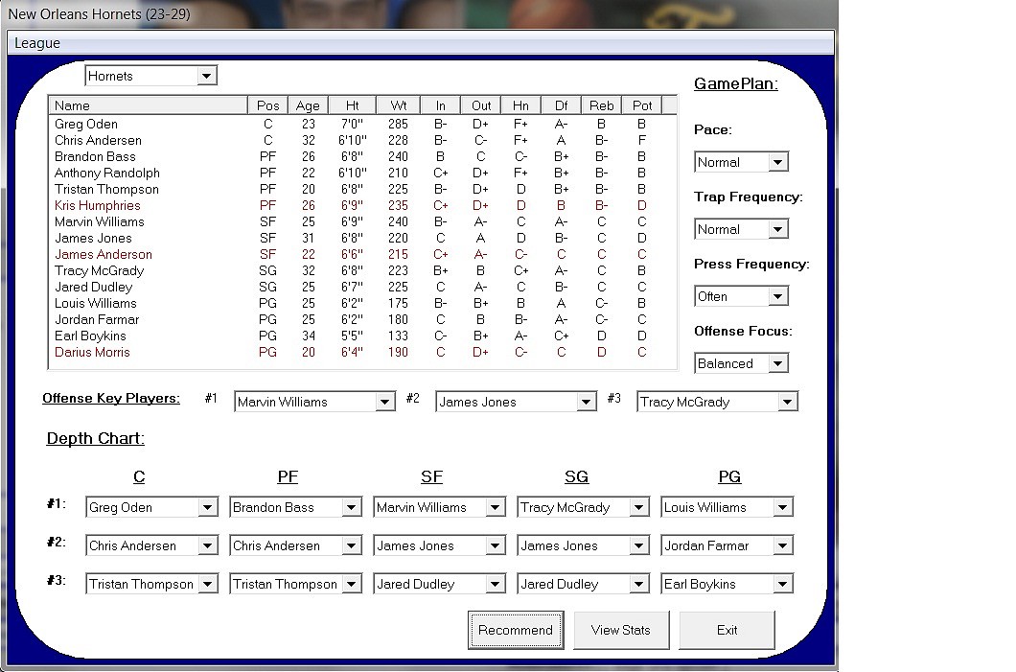Open Offense Key Player #1 dropdown
This screenshot has width=1016, height=672.
pos(314,402)
